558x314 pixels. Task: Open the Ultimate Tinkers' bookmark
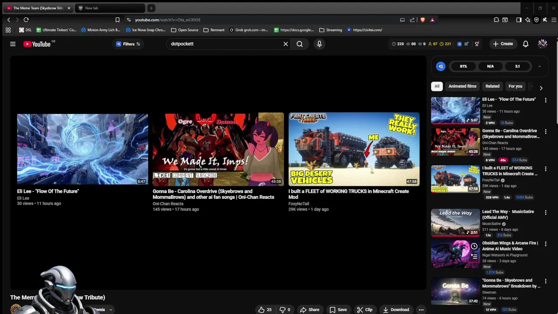[x=56, y=30]
